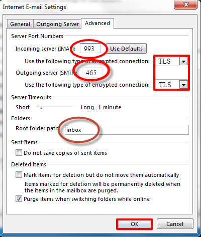The height and width of the screenshot is (237, 201).
Task: Click the Root folder path field
Action: [127, 130]
